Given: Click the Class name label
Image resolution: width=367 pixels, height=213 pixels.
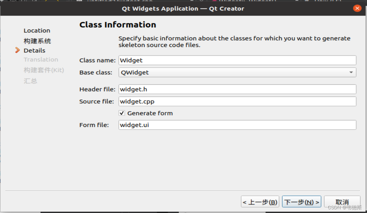Looking at the screenshot, I should pyautogui.click(x=97, y=60).
